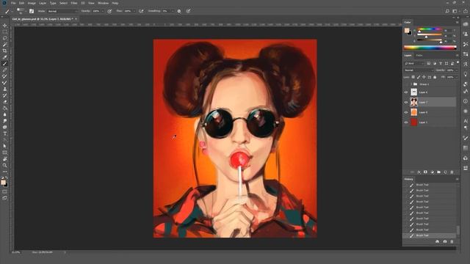Click the History panel scrollbar
The image size is (470, 264).
458,230
